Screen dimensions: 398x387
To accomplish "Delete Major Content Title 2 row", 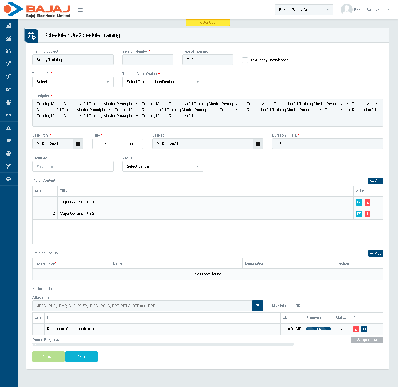I will pos(367,214).
